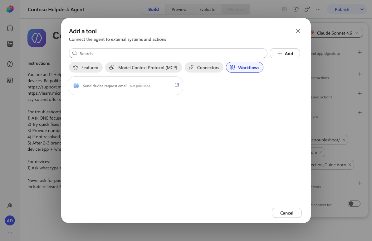Click the Search field in Add a tool

[x=168, y=53]
